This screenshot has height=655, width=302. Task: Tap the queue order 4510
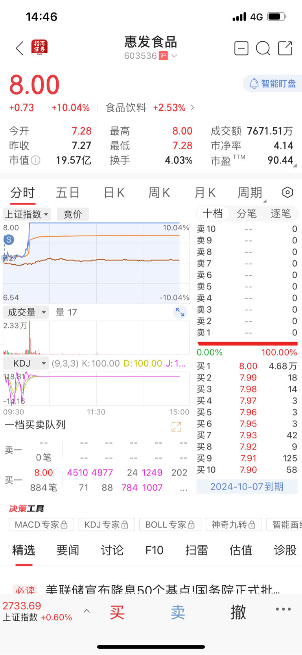click(x=77, y=472)
